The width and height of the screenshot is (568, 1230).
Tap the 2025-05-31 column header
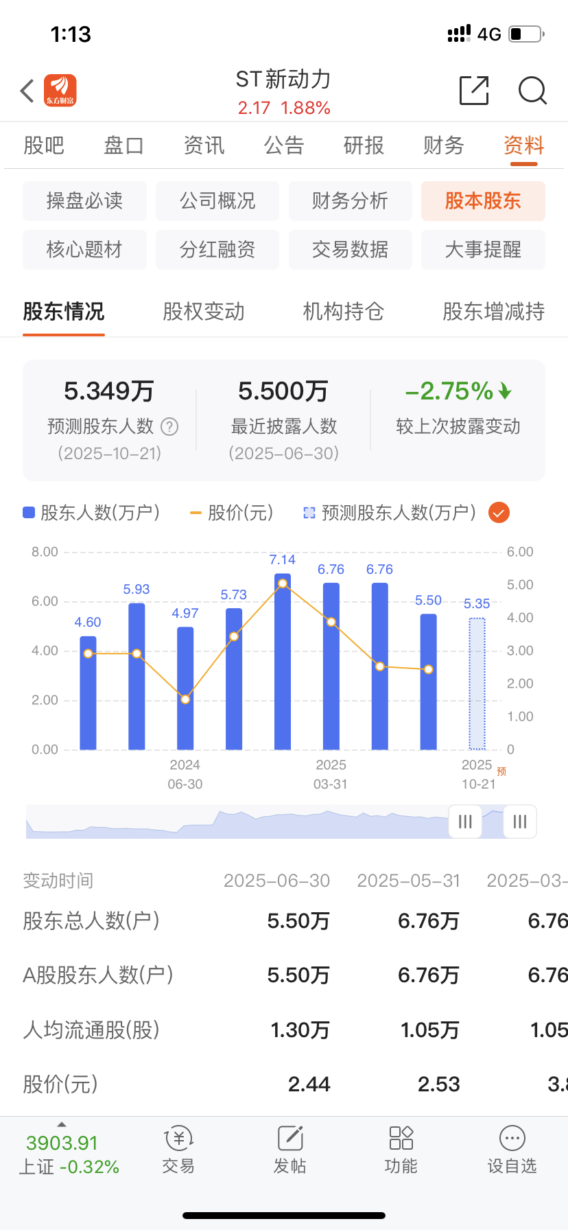(409, 881)
